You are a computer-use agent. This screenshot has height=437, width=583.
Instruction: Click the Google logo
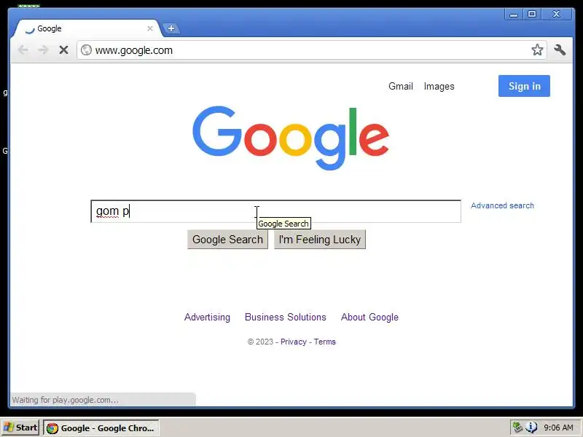pyautogui.click(x=291, y=138)
